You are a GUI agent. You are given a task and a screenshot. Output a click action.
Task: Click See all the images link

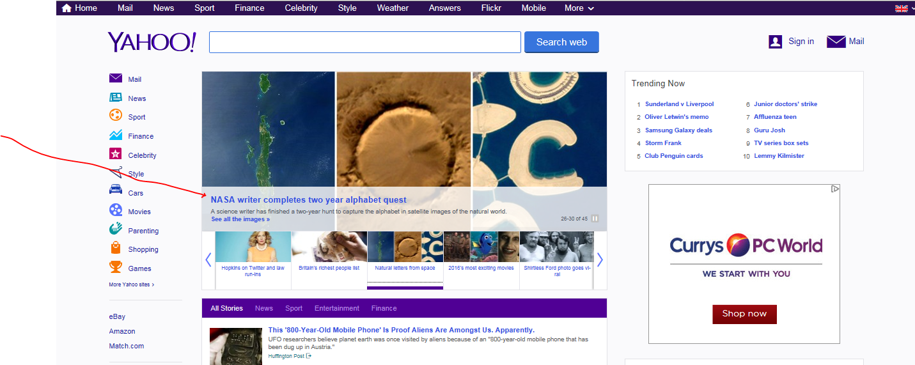(240, 219)
